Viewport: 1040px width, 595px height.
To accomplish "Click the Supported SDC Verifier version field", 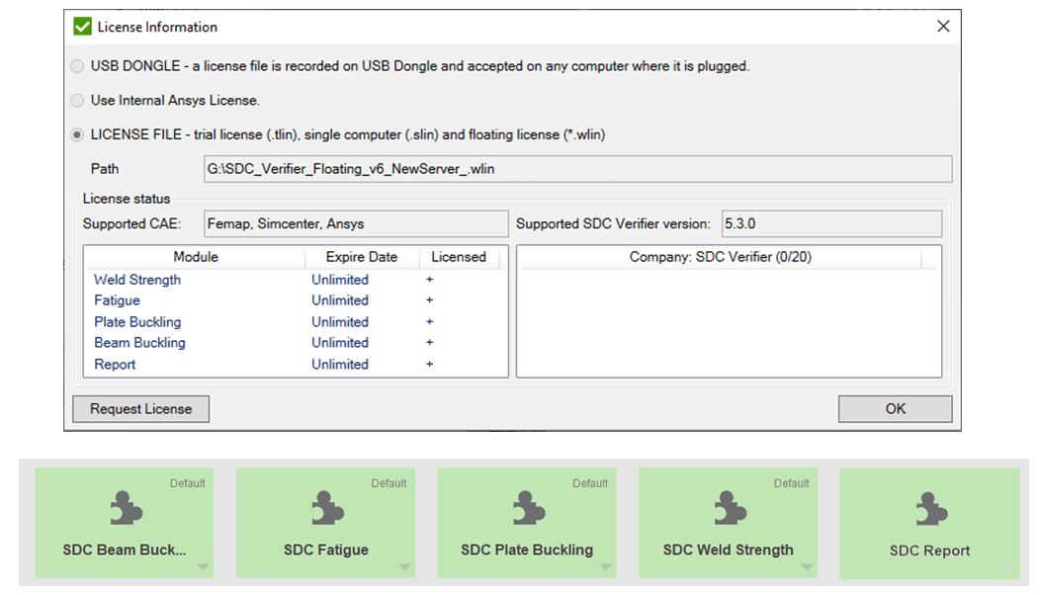I will (x=831, y=223).
